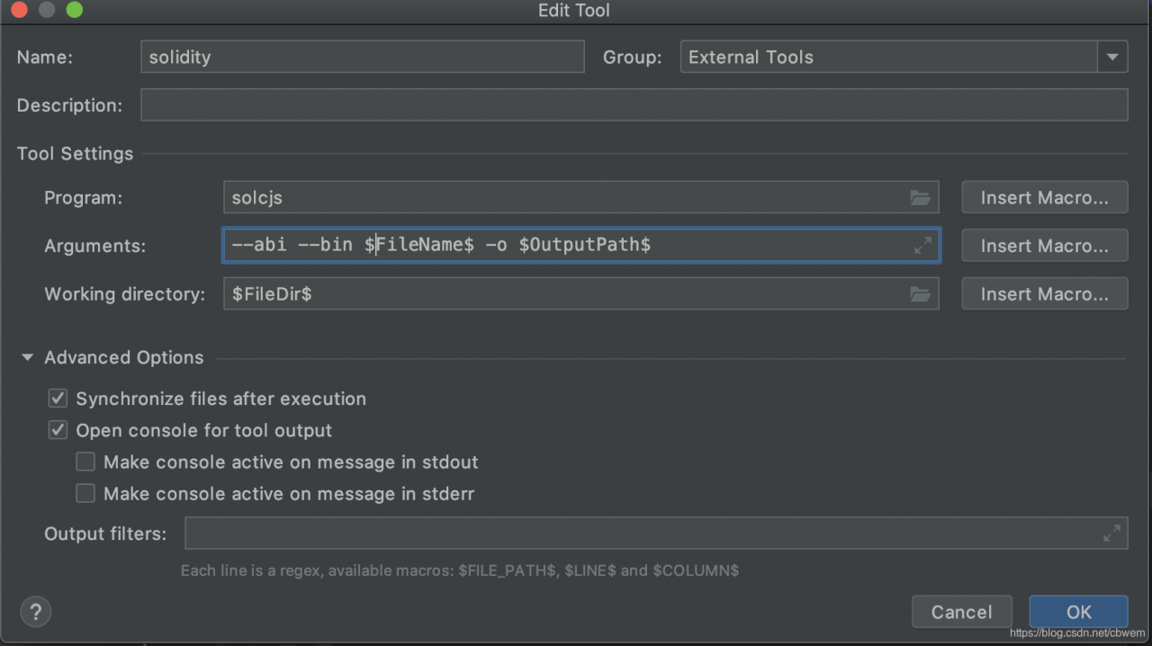Viewport: 1152px width, 646px height.
Task: Toggle Synchronize files after execution checkbox
Action: click(x=58, y=399)
